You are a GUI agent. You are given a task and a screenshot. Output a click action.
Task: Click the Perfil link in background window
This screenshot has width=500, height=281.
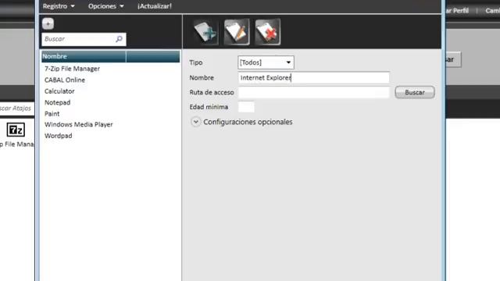coord(458,10)
